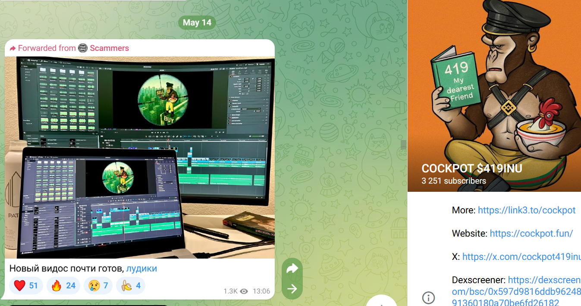Image resolution: width=581 pixels, height=306 pixels.
Task: Click the 1.3K views eye icon
Action: coord(244,291)
